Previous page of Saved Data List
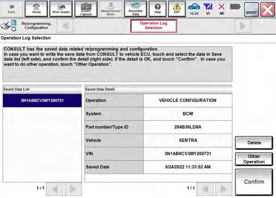This screenshot has height=198, width=276. point(54,189)
